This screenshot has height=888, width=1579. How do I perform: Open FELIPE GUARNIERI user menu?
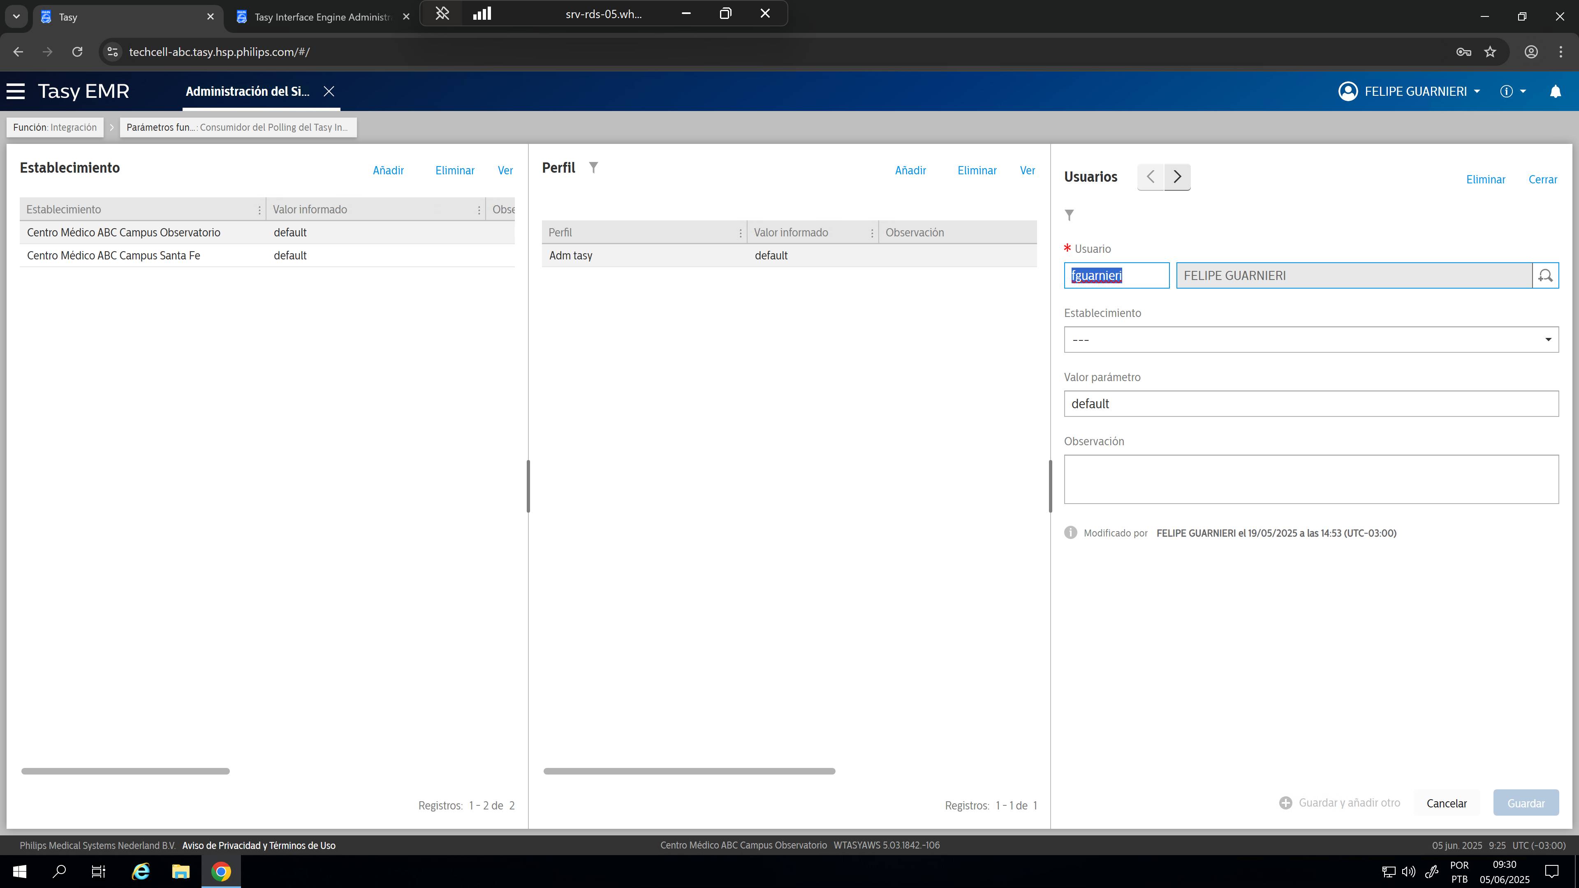(x=1409, y=91)
